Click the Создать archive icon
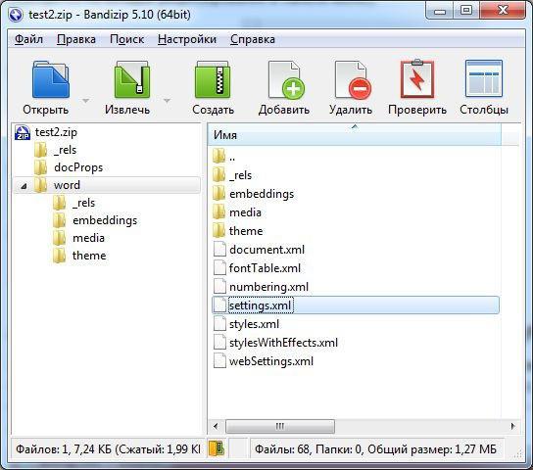Viewport: 533px width, 470px height. pyautogui.click(x=213, y=79)
